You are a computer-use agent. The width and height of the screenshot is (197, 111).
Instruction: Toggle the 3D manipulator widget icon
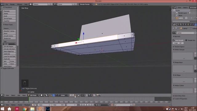click(x=51, y=95)
